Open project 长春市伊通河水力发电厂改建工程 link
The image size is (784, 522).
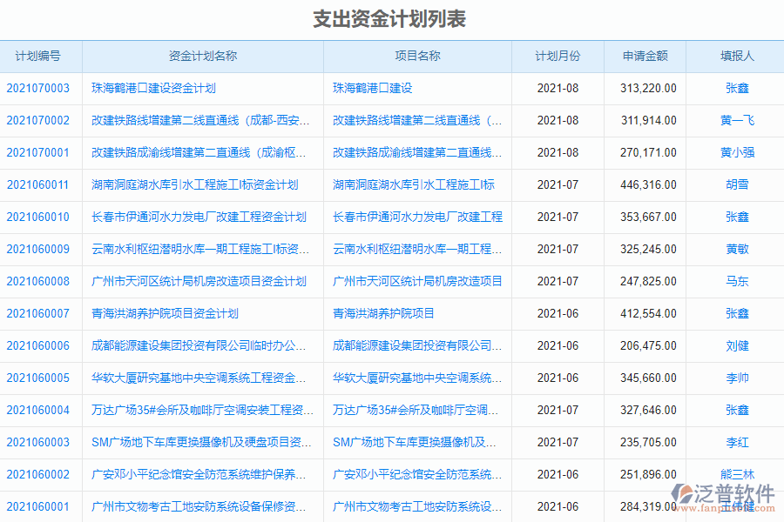tap(418, 217)
